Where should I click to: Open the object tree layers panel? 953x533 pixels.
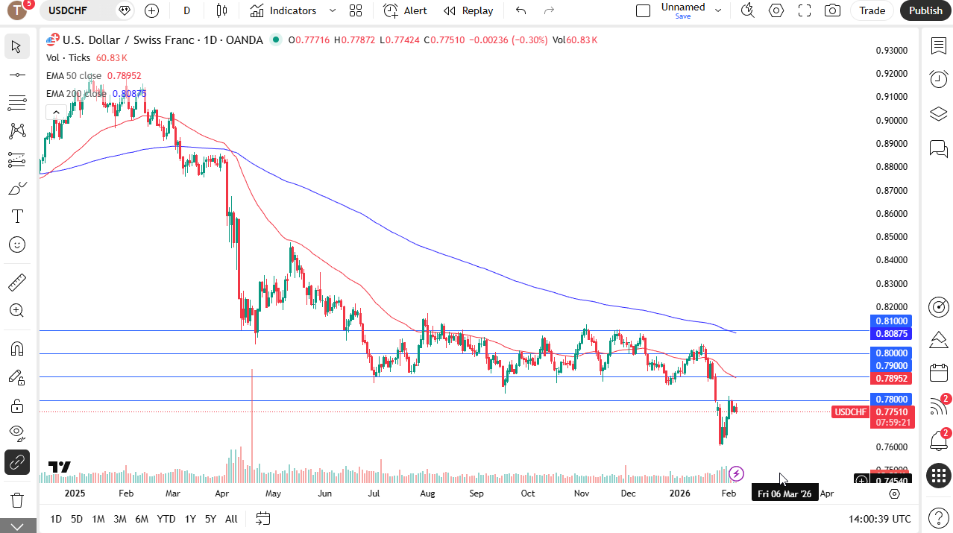click(938, 114)
